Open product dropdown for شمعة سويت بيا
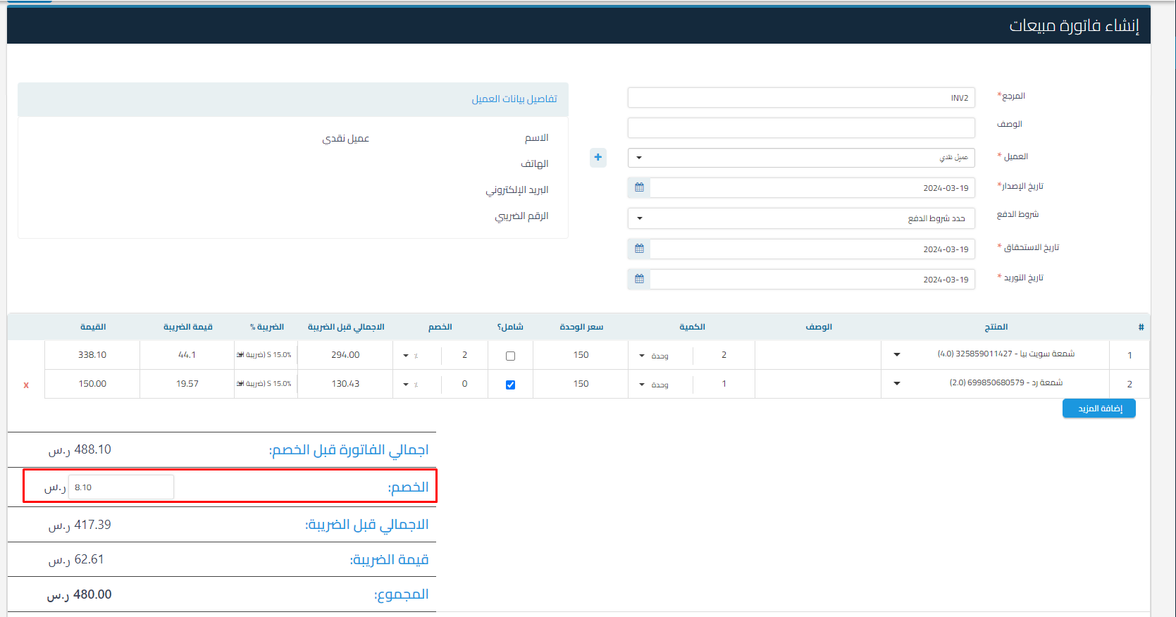This screenshot has height=617, width=1176. 897,354
